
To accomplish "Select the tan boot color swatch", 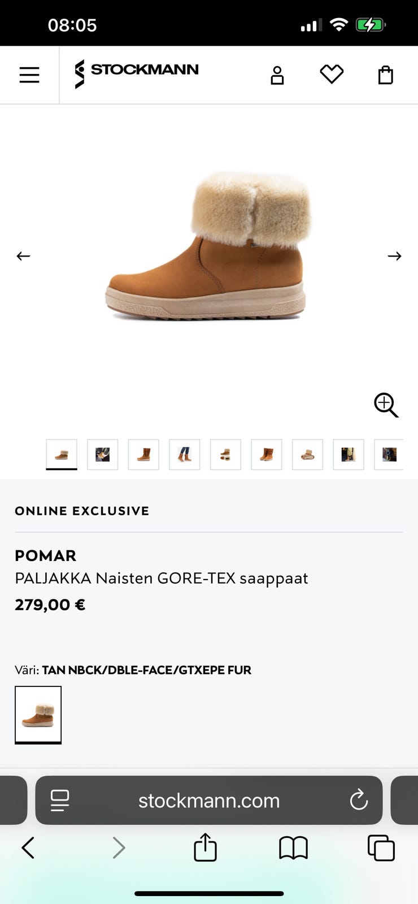I will point(38,714).
